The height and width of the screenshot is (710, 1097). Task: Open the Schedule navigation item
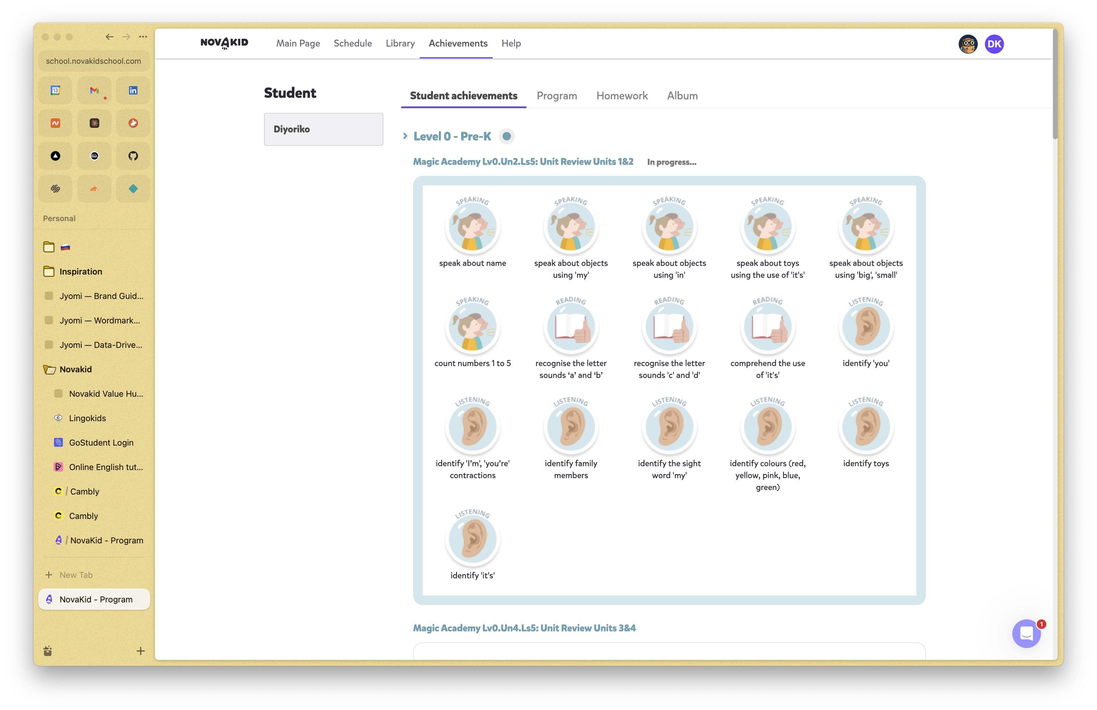353,43
